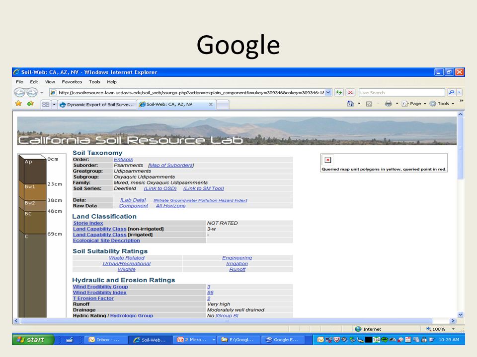Stop loading with the red X icon
The width and height of the screenshot is (477, 357).
(x=350, y=93)
